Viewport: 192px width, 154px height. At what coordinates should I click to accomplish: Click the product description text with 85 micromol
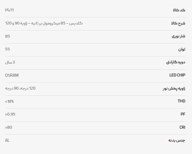pyautogui.click(x=44, y=23)
